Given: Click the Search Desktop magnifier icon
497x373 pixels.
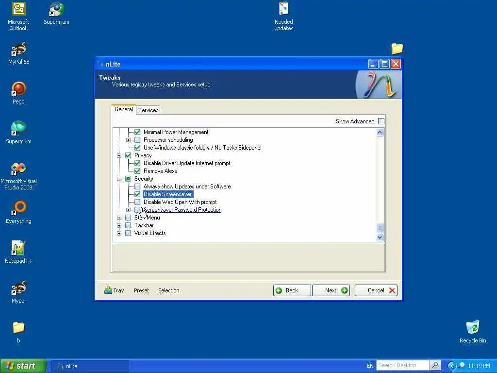Looking at the screenshot, I should [435, 365].
